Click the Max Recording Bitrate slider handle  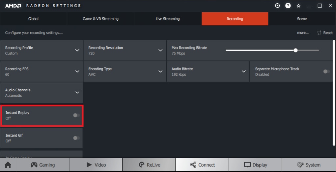(x=295, y=50)
